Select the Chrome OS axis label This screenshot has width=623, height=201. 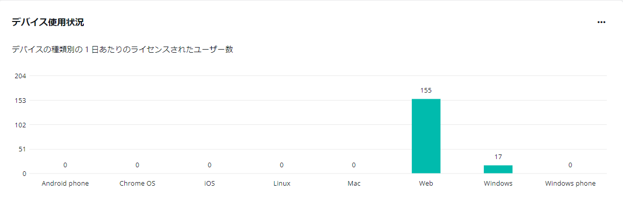(137, 183)
